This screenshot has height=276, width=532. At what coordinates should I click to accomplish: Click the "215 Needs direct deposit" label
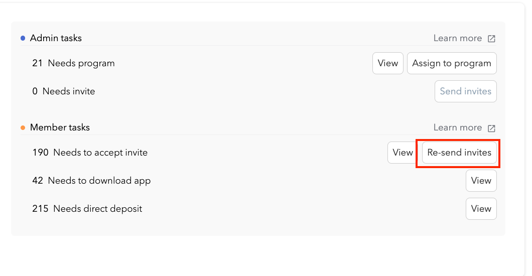point(87,209)
